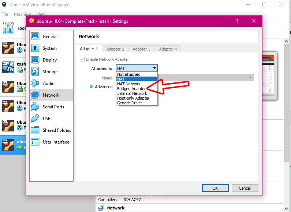
Task: Click the scroll down arrow in details pane
Action: [286, 208]
